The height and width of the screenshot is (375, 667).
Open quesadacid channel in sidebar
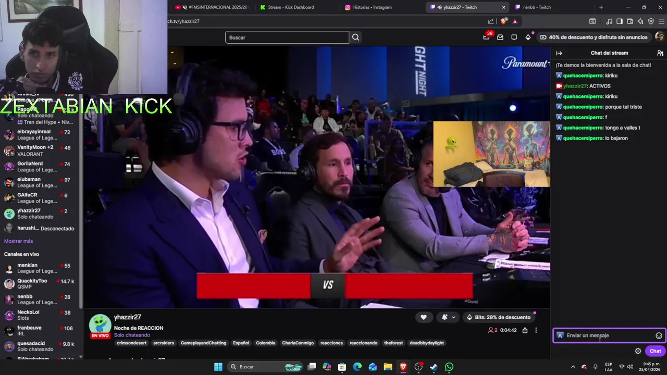(40, 346)
